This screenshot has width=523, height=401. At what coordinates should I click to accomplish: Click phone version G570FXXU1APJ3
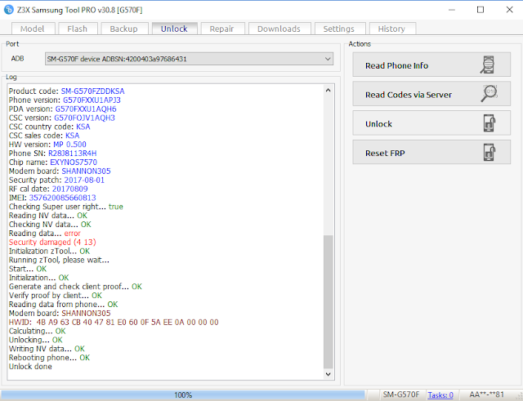pyautogui.click(x=92, y=100)
